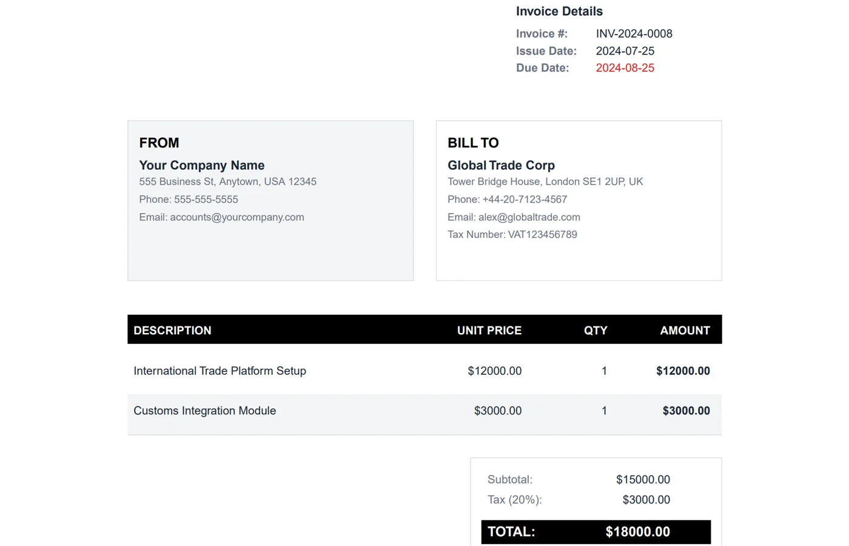Select the issue date 2024-07-25
This screenshot has width=849, height=546.
pos(625,51)
